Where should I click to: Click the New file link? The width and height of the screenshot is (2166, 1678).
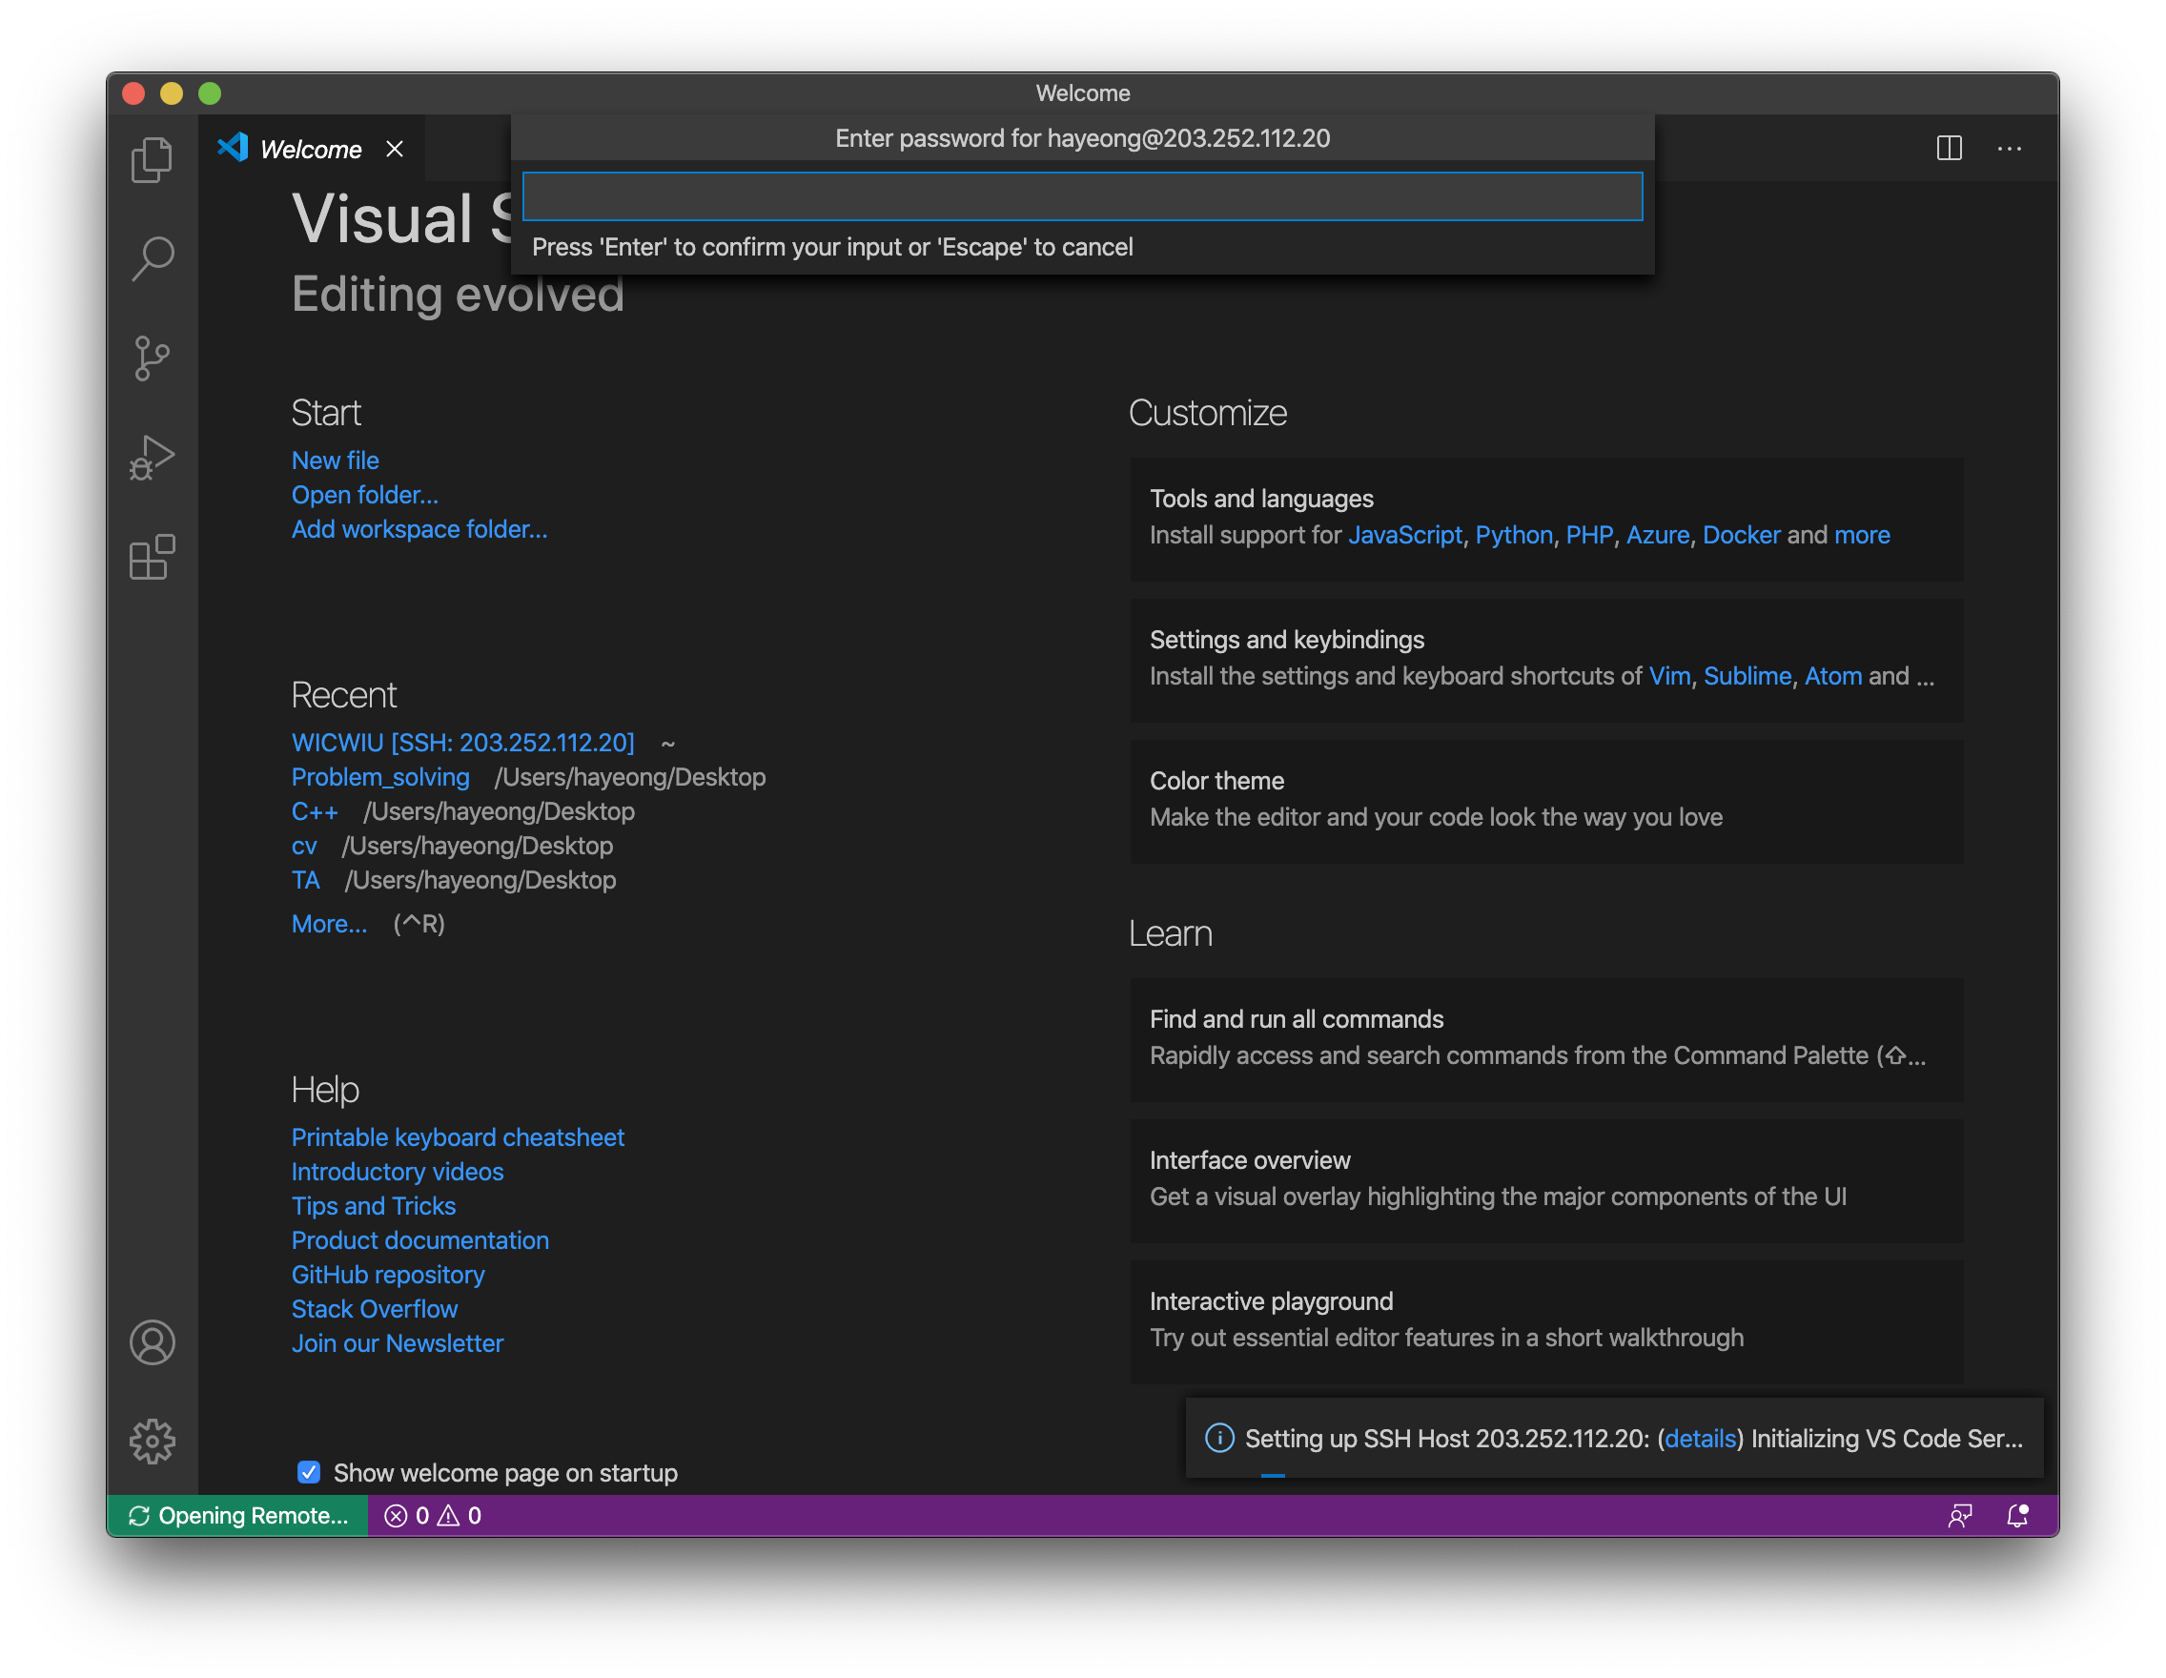click(336, 460)
